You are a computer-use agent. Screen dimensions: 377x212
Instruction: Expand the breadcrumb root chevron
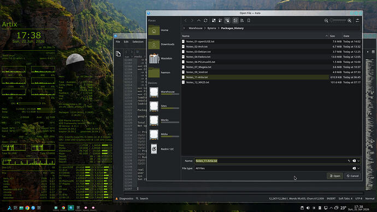(184, 28)
